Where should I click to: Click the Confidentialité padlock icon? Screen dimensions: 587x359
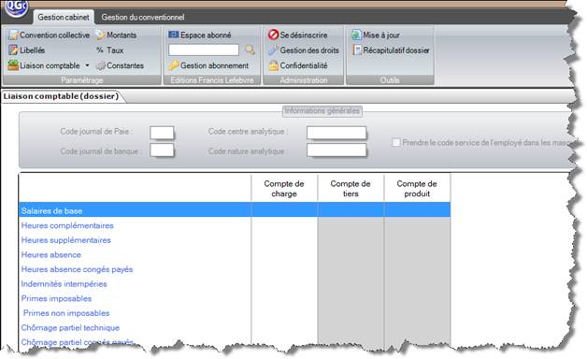(274, 65)
